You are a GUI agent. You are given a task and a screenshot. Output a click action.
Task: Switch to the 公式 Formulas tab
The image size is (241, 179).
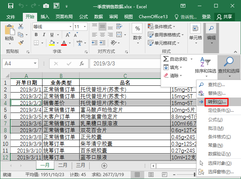click(x=84, y=16)
